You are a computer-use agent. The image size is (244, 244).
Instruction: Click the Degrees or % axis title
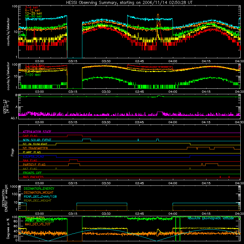pyautogui.click(x=8, y=228)
